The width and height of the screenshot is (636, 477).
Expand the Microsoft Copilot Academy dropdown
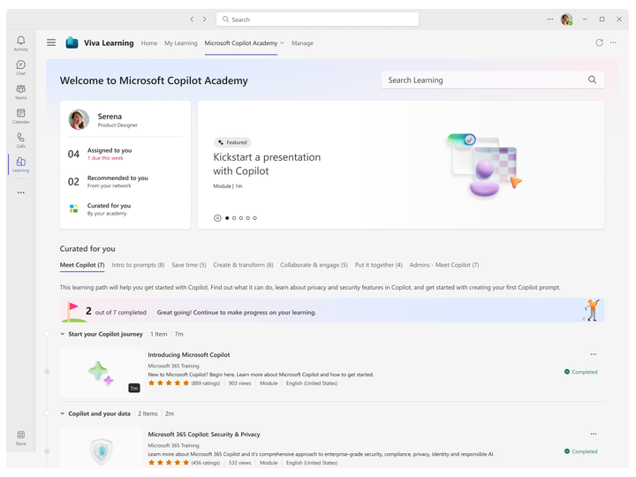[x=282, y=43]
